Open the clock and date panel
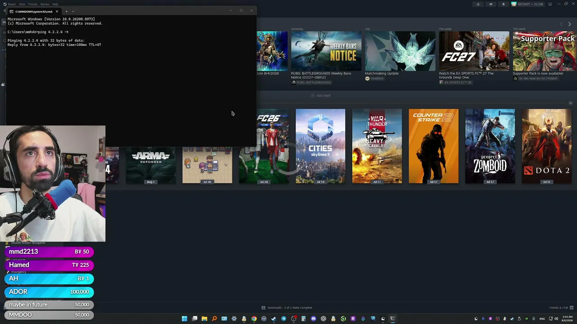This screenshot has height=324, width=577. pyautogui.click(x=568, y=319)
